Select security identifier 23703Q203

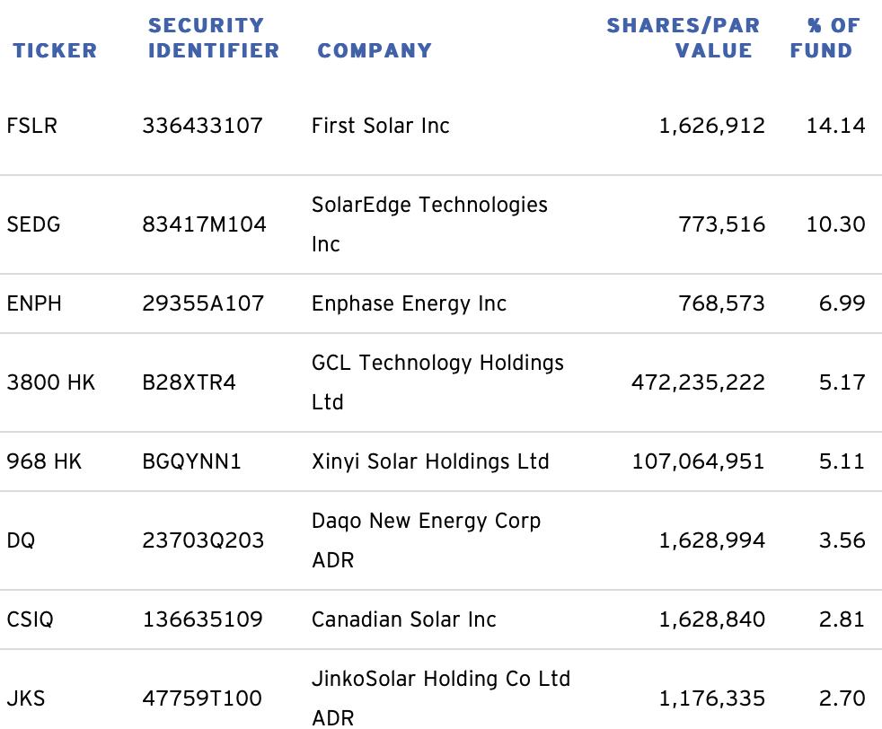tap(203, 540)
